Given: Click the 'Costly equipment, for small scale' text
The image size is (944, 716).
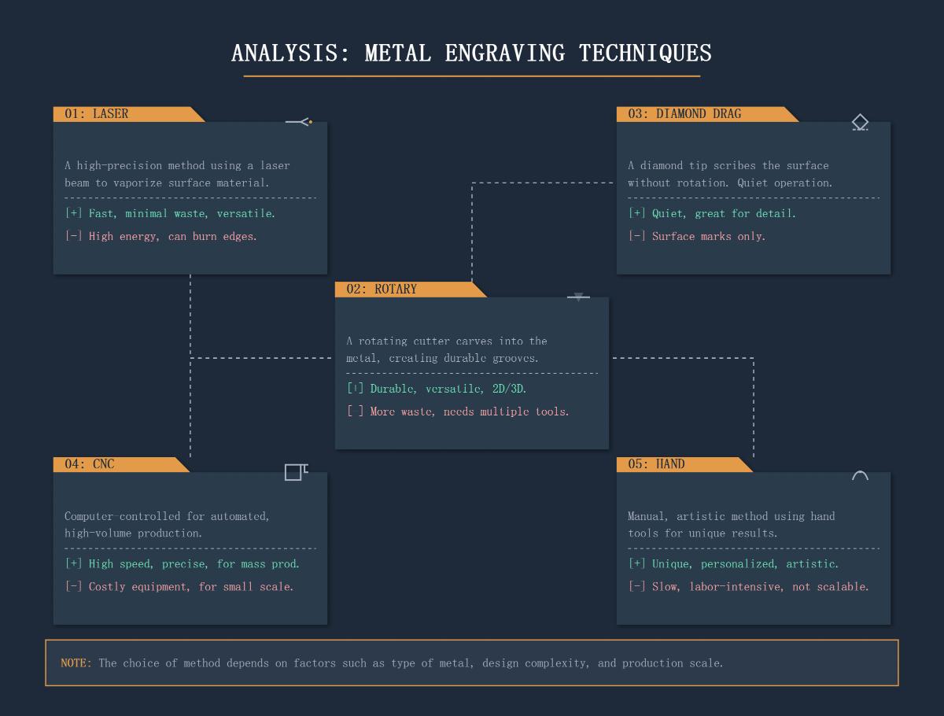Looking at the screenshot, I should pos(190,586).
